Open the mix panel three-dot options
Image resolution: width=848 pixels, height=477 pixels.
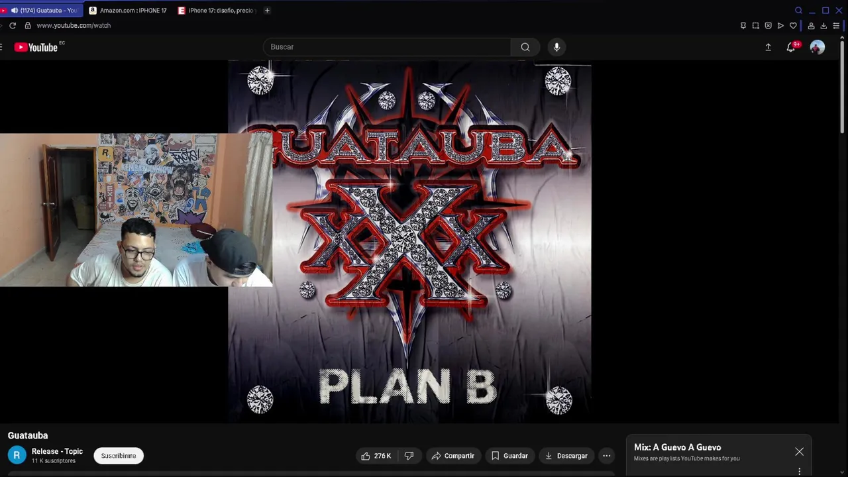pos(800,472)
